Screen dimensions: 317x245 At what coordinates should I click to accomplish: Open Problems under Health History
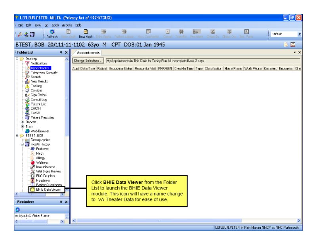42,149
